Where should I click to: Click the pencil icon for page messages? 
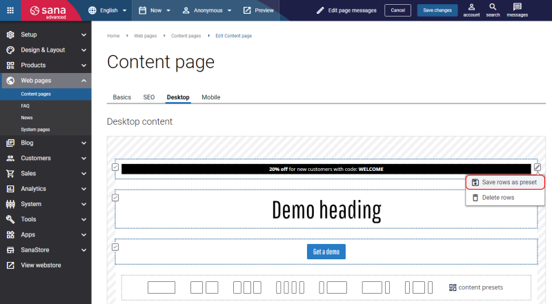click(x=320, y=10)
